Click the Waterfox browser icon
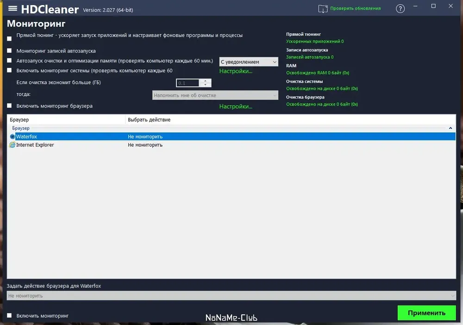The height and width of the screenshot is (325, 463). [x=13, y=137]
